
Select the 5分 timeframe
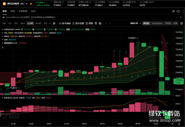16,23
